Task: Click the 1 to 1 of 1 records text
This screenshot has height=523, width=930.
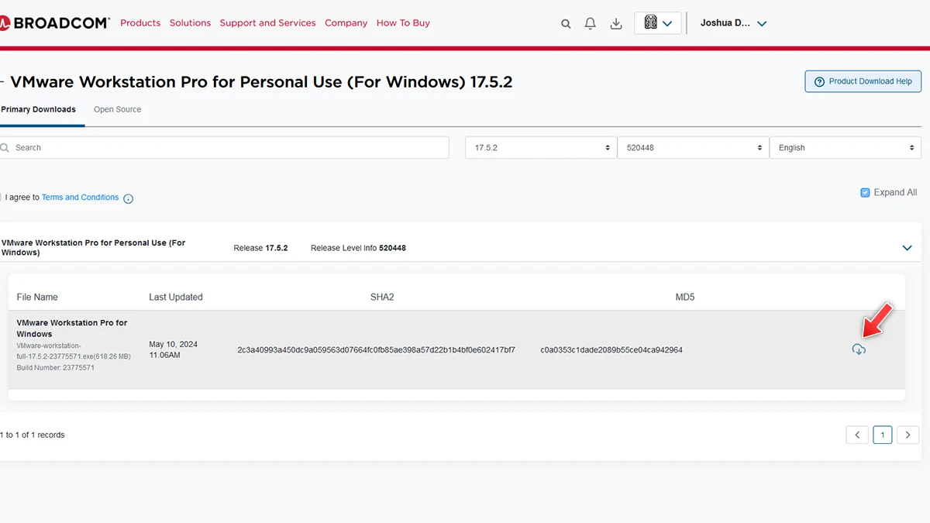Action: click(x=33, y=435)
